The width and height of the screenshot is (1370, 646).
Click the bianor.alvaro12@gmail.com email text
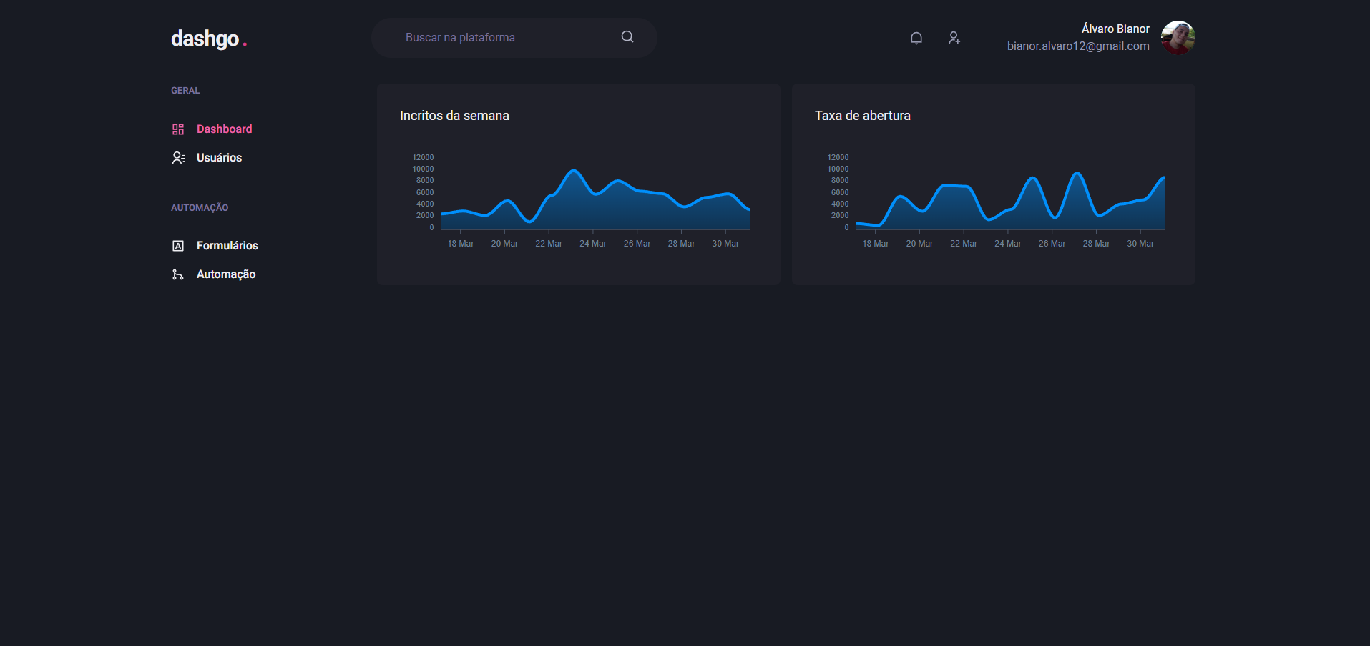[x=1077, y=46]
